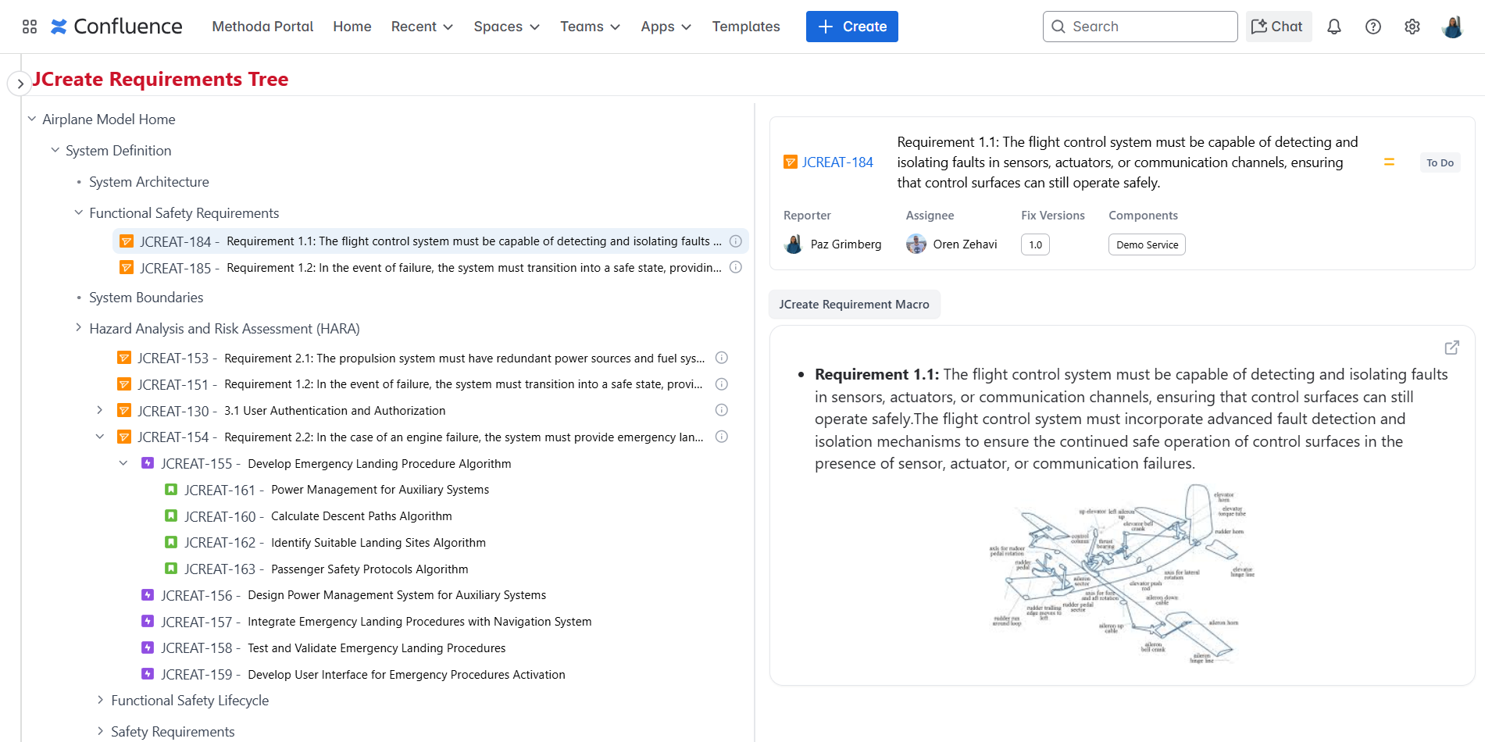Open the Chat button
1485x742 pixels.
pyautogui.click(x=1279, y=27)
